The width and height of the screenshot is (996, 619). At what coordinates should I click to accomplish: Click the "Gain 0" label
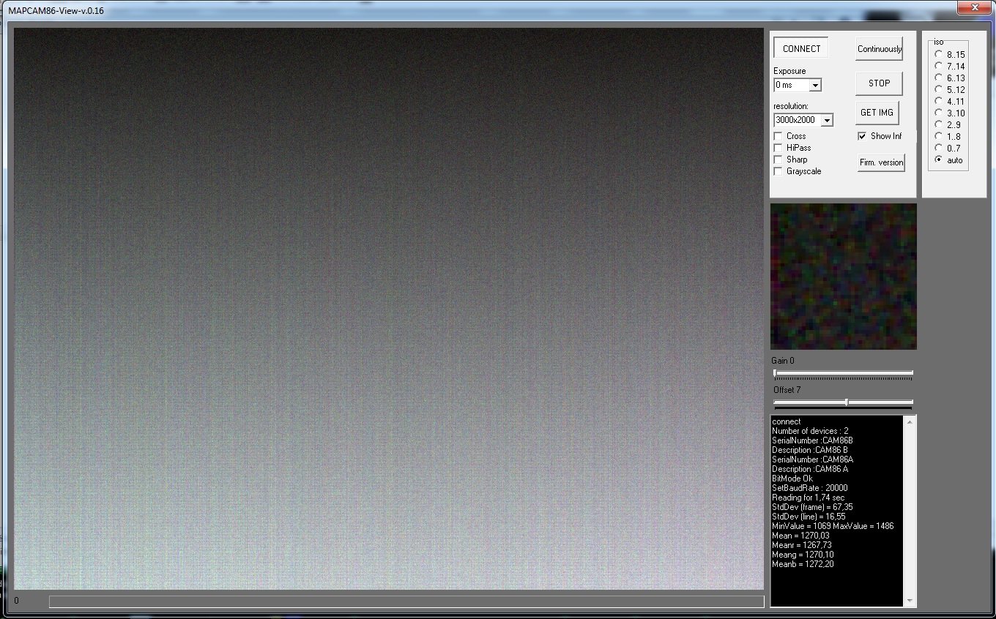coord(782,361)
